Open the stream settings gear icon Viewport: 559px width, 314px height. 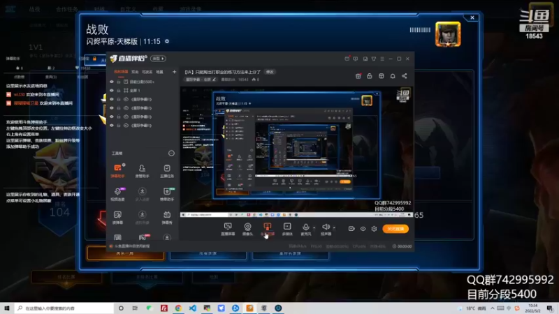[x=374, y=229]
